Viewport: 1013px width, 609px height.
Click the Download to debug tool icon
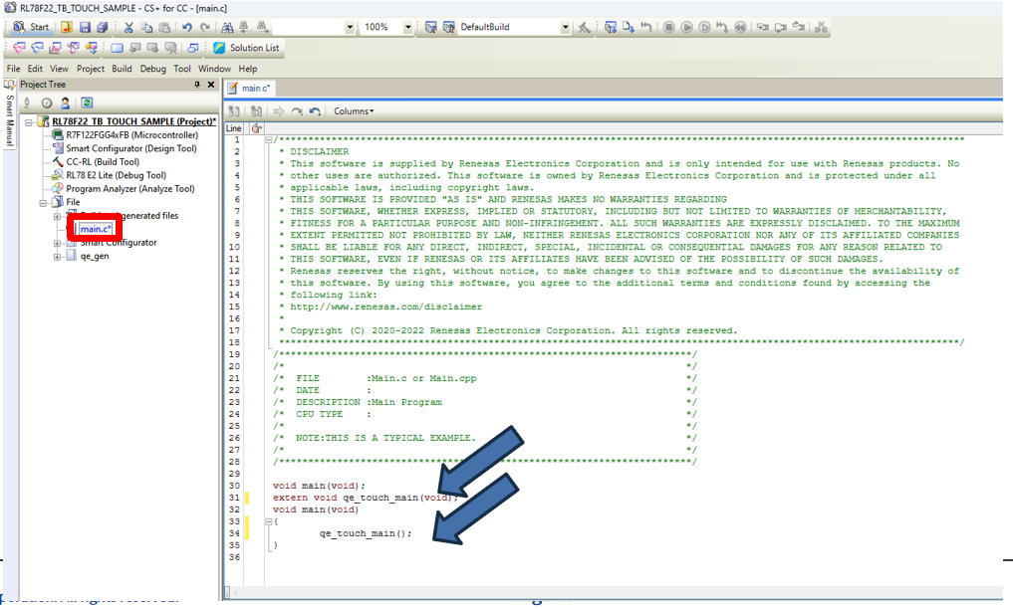(x=612, y=27)
